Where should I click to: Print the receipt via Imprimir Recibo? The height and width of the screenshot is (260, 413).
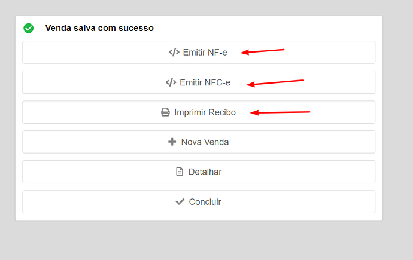(205, 112)
